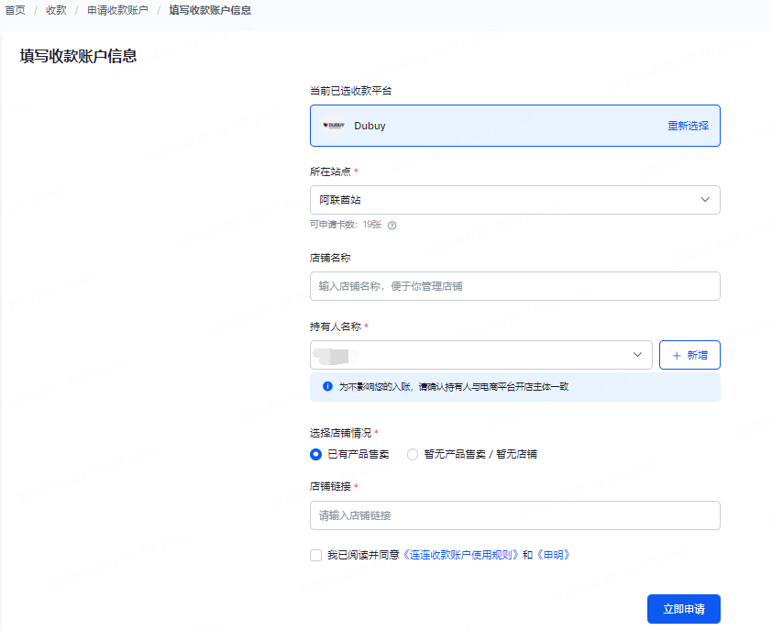The width and height of the screenshot is (772, 631).
Task: Click the help icon beside 可申请卡数
Action: click(392, 225)
